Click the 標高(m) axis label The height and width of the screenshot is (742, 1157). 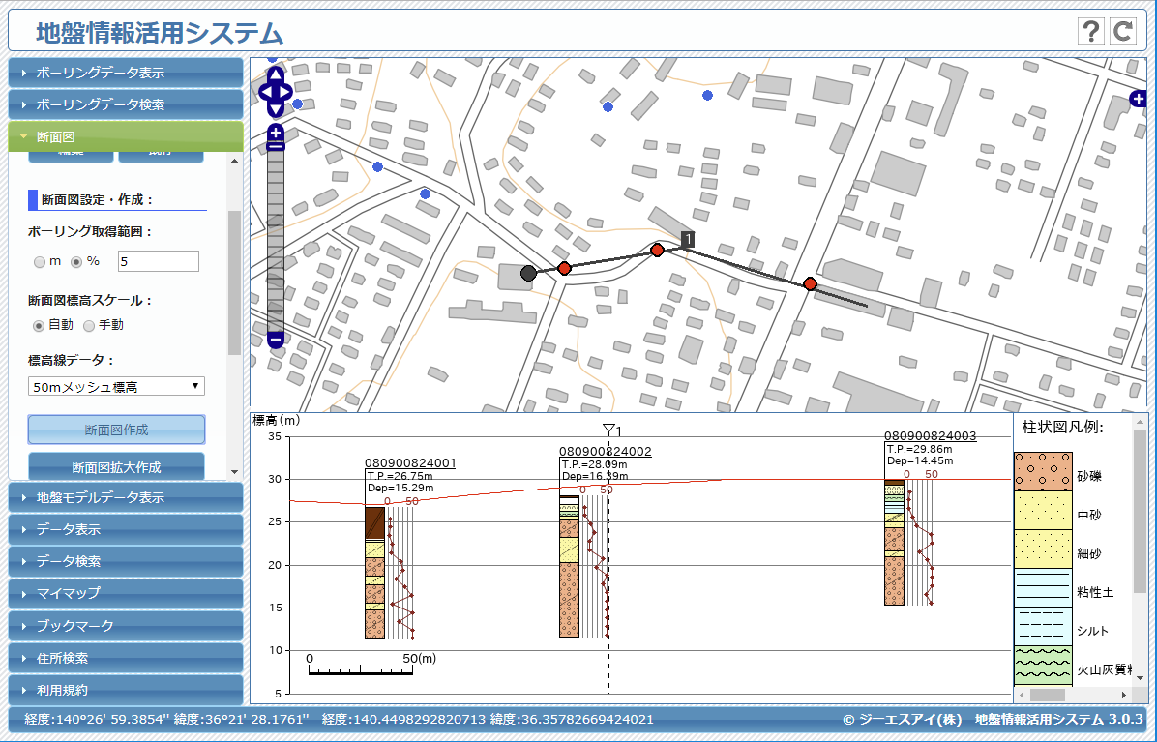click(276, 420)
